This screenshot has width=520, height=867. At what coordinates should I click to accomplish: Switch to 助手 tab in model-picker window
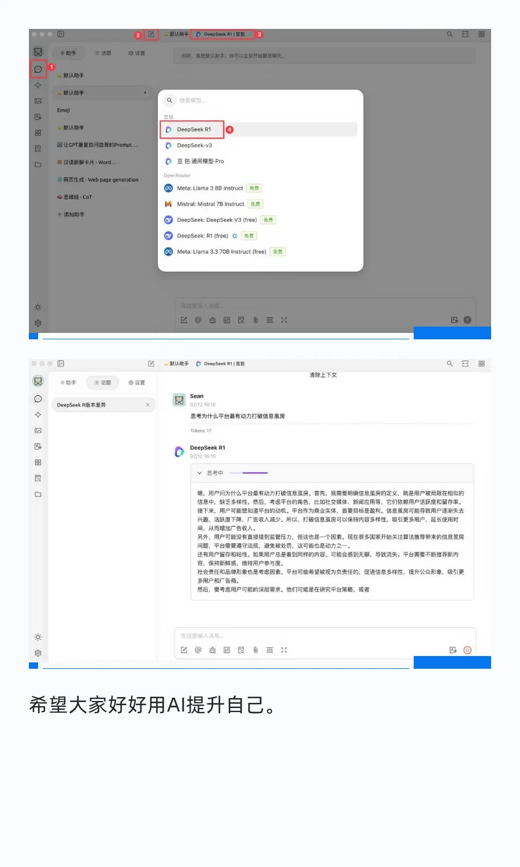click(x=68, y=53)
